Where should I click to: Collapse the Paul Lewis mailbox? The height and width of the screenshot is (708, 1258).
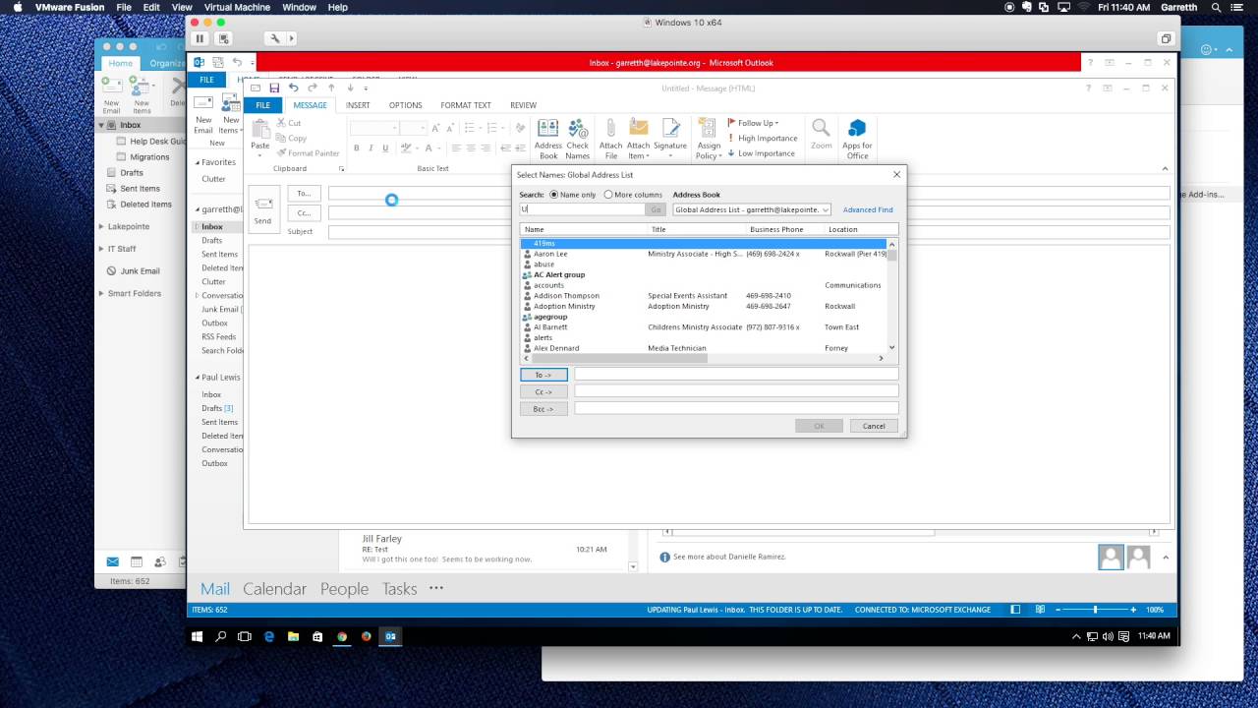click(x=198, y=378)
